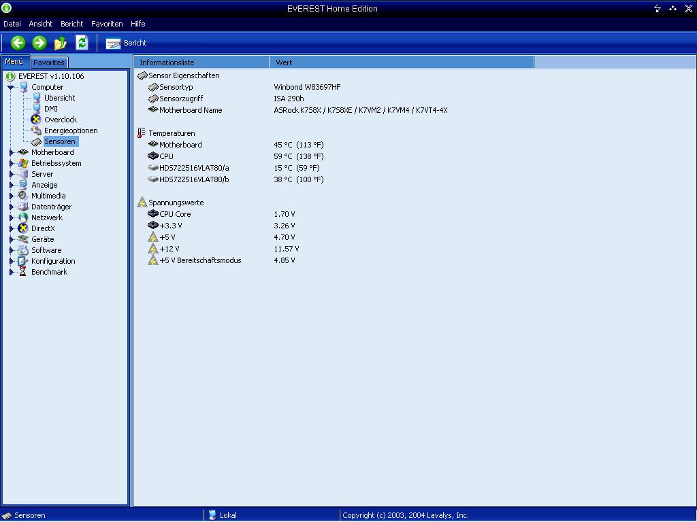Click the folder-up toolbar icon

[61, 43]
